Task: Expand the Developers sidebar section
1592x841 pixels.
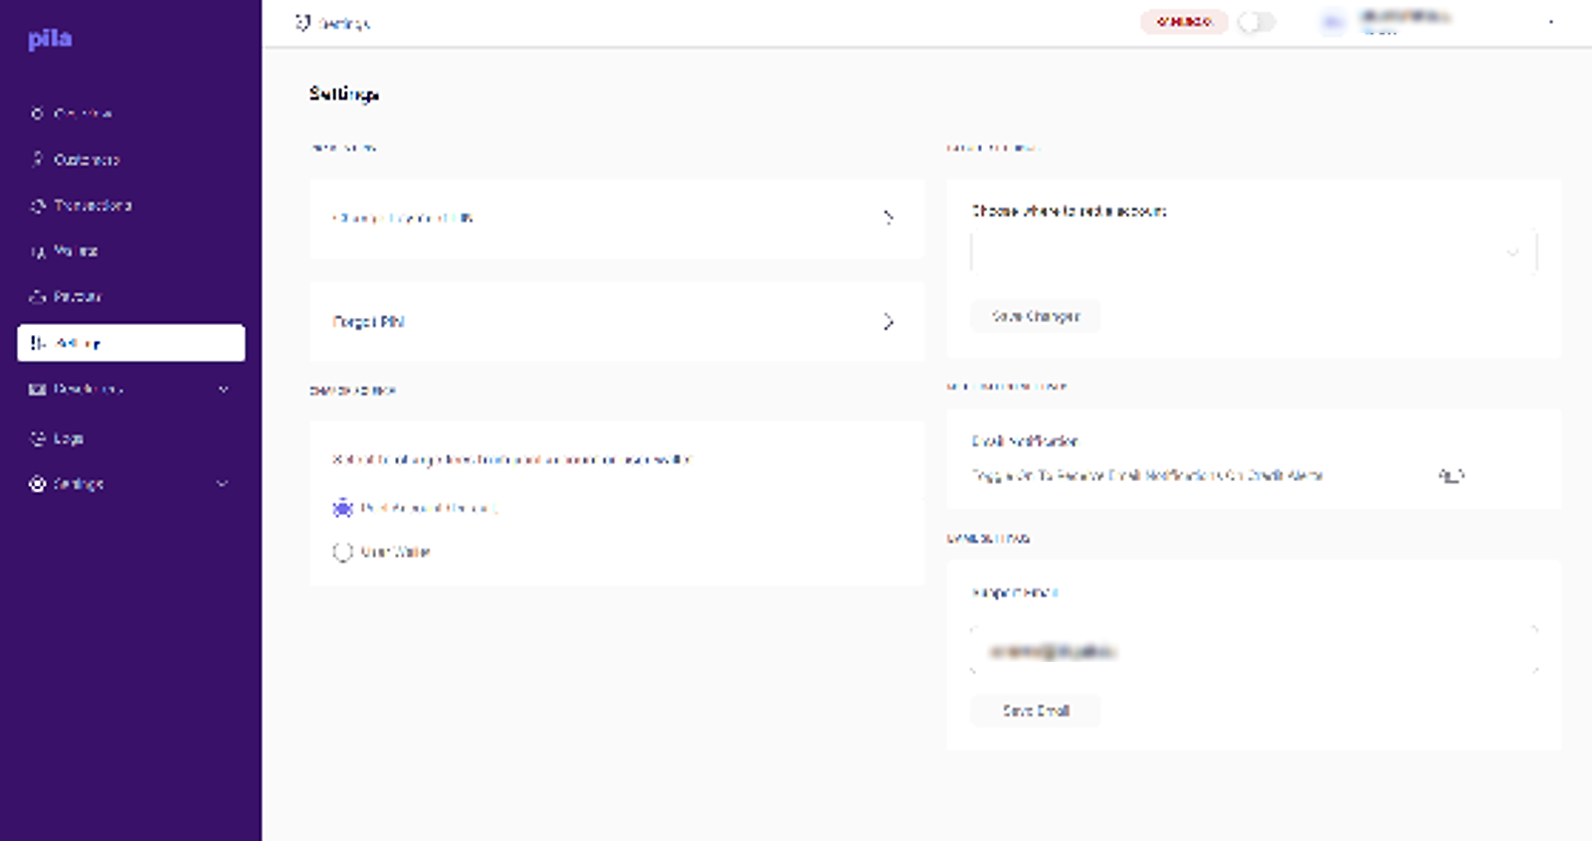Action: pos(130,389)
